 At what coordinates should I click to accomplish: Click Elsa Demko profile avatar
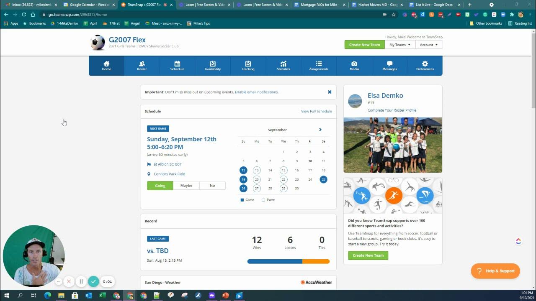click(x=355, y=101)
